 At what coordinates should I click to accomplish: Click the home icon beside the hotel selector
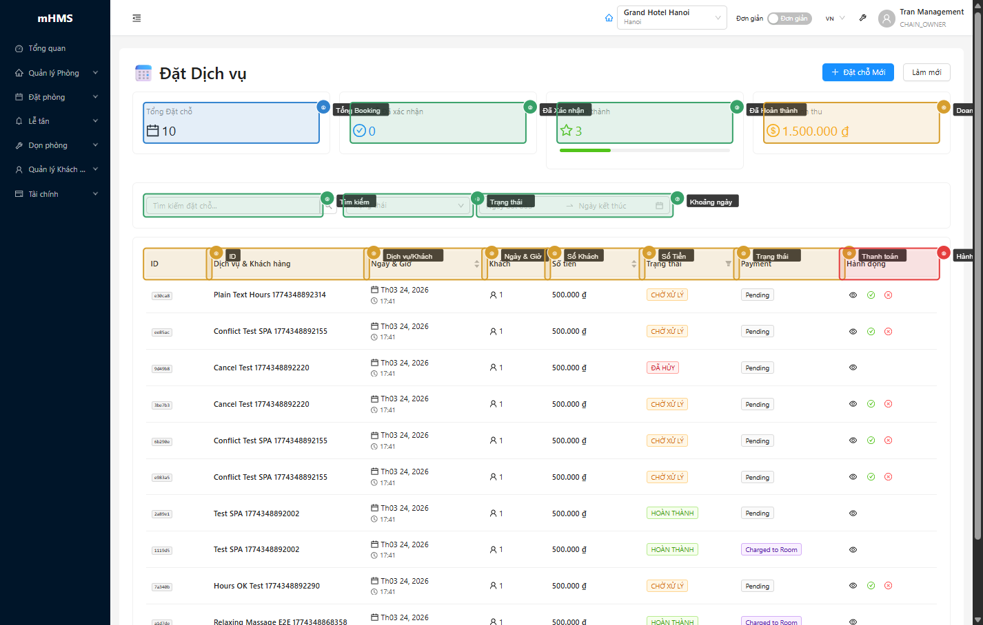(x=609, y=18)
